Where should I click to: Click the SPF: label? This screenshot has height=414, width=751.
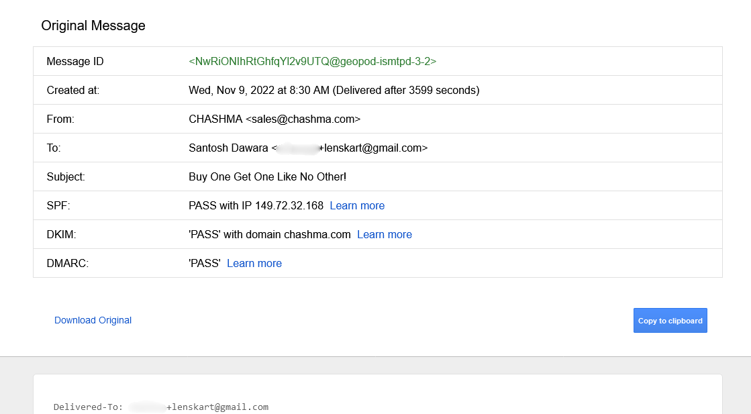click(58, 205)
